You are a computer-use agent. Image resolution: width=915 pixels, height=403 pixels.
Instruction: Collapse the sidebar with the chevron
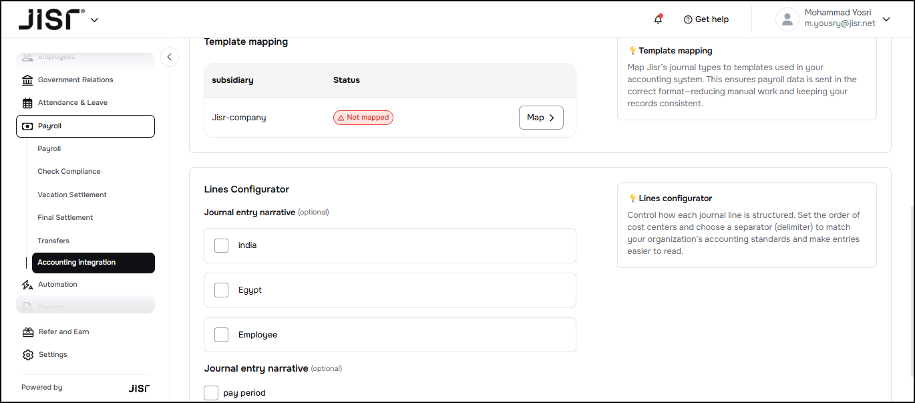(x=170, y=57)
